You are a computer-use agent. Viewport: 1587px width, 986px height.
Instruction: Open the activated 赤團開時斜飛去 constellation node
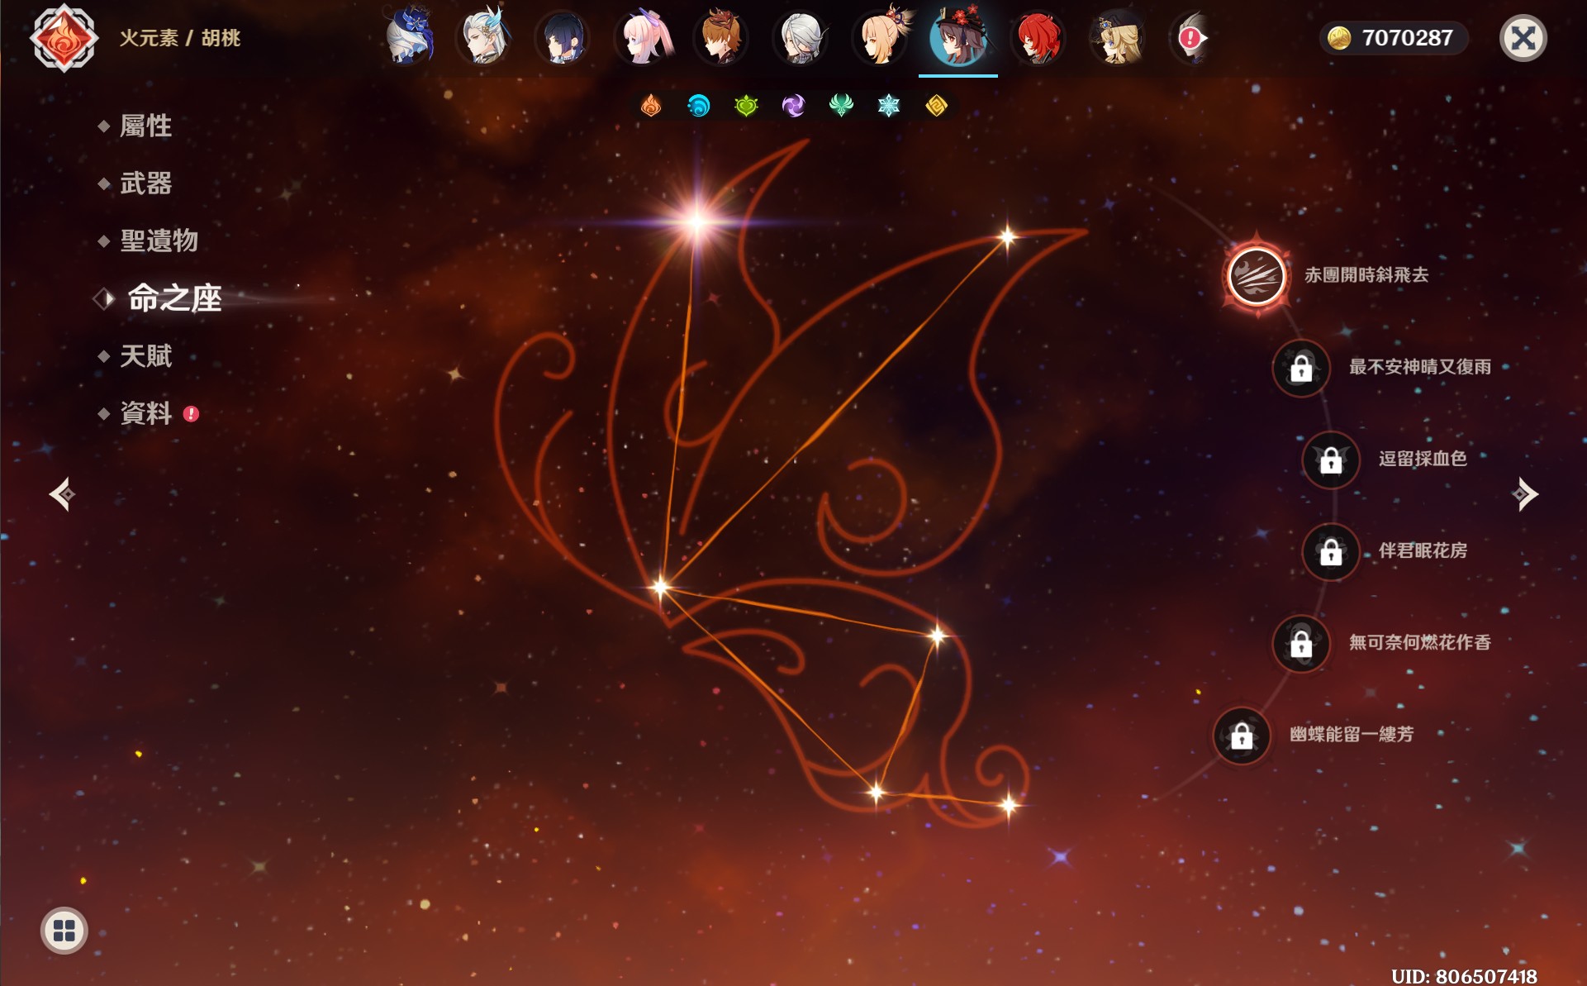1256,276
